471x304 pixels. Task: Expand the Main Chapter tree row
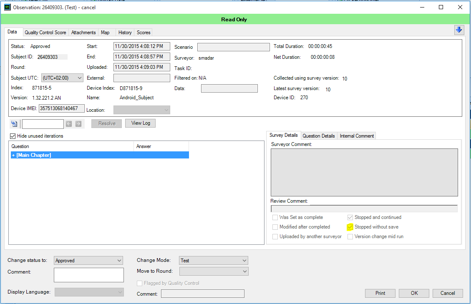pos(13,155)
